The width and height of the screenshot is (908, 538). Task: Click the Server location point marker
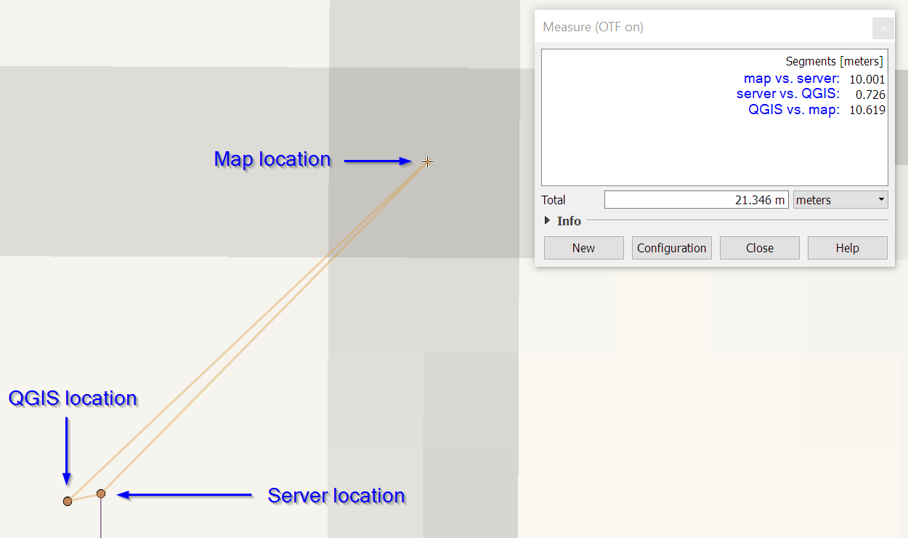click(100, 494)
